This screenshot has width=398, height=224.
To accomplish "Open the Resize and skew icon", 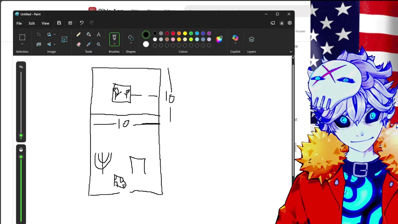I will click(64, 39).
